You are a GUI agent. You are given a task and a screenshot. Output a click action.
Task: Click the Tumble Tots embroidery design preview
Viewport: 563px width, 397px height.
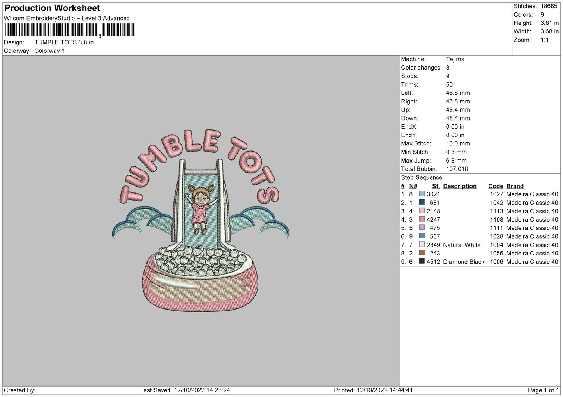click(x=201, y=221)
